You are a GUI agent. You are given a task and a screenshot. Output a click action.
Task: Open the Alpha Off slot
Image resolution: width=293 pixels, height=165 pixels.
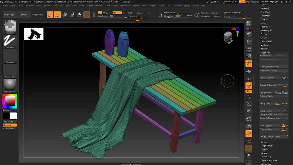[10, 56]
